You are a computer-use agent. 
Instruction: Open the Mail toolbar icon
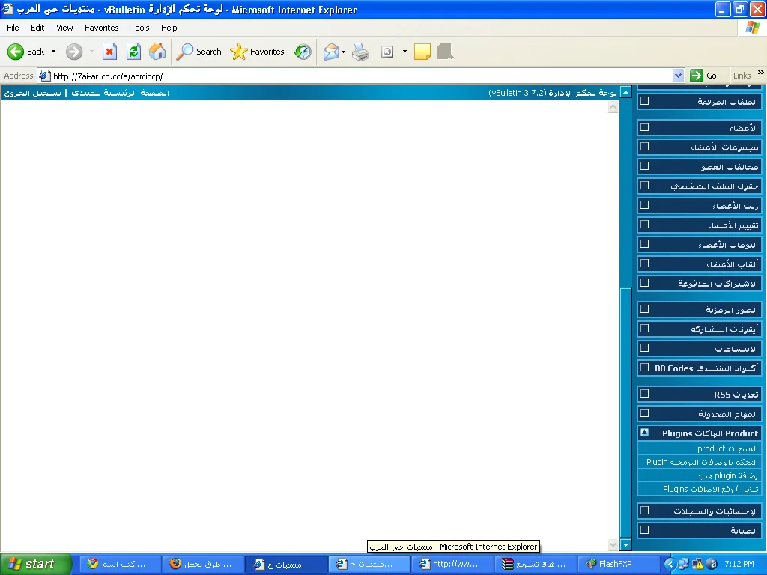(330, 52)
